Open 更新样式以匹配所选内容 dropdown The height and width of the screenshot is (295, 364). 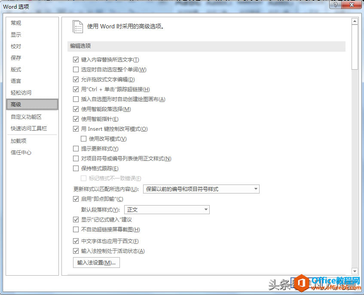point(201,189)
